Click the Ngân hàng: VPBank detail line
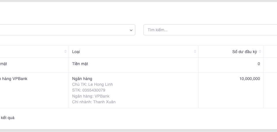Screen dimensions: 277x132 pos(91,96)
